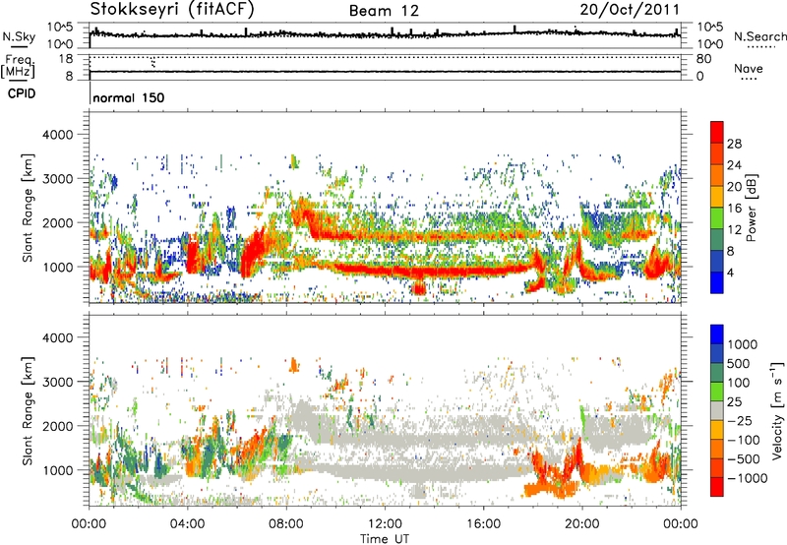Select the 'Beam 12' label

tap(384, 11)
